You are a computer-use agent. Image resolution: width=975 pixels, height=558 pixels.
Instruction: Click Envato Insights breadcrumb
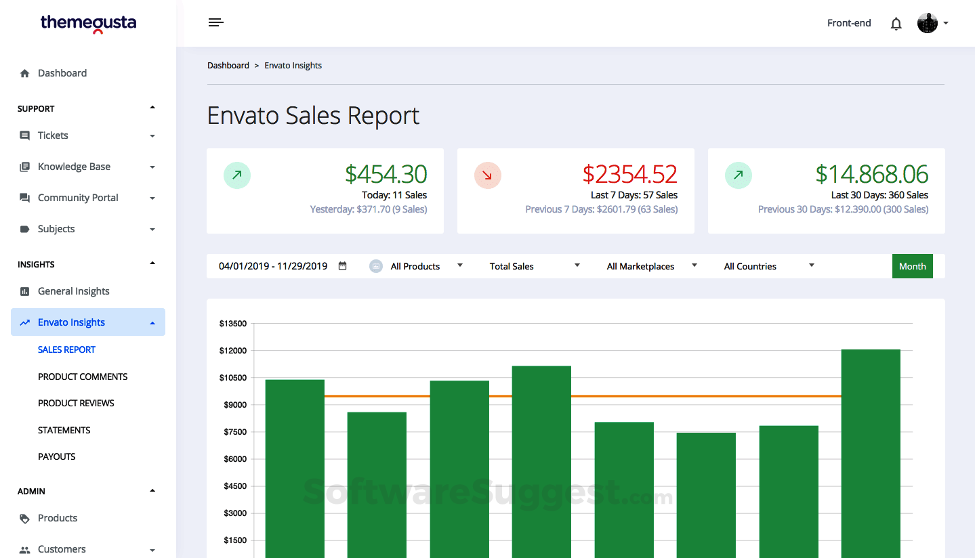293,66
